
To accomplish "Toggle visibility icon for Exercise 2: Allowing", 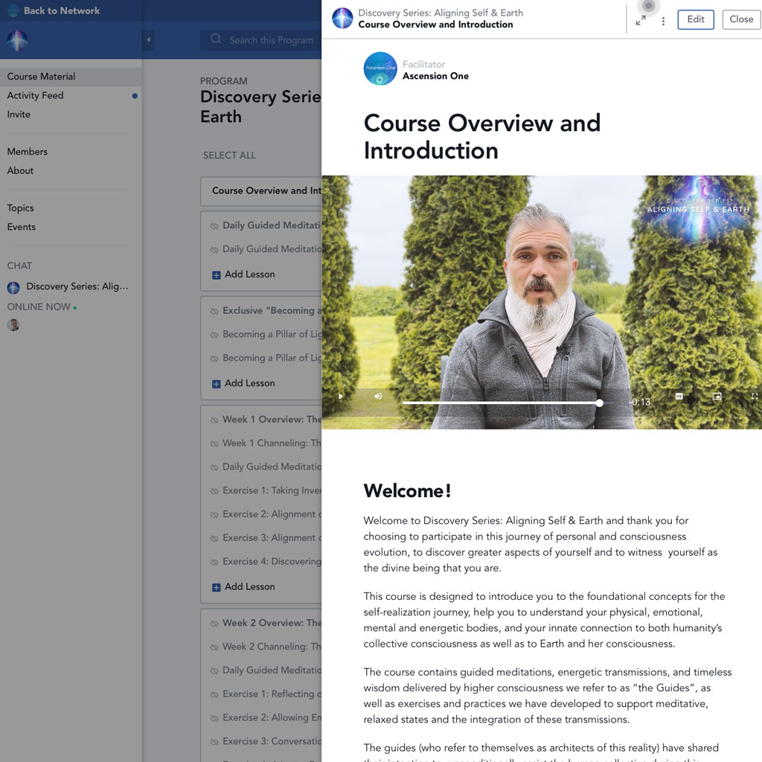I will (214, 718).
